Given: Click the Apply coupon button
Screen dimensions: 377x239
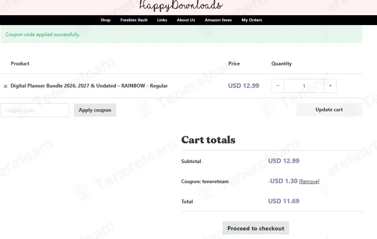Looking at the screenshot, I should click(95, 110).
